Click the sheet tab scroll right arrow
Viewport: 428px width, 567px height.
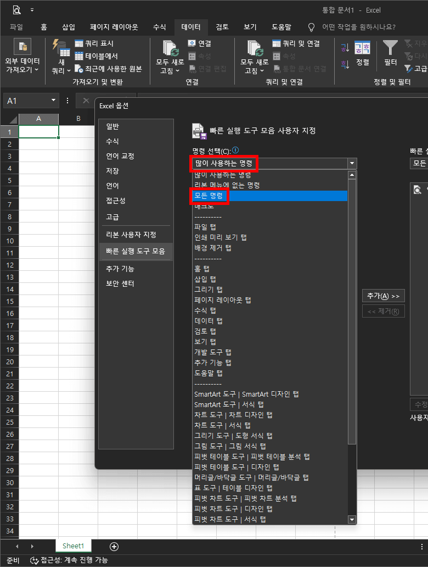click(32, 546)
